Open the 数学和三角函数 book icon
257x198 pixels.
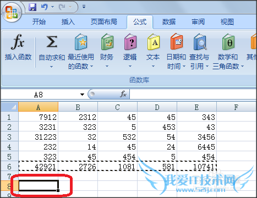coord(228,42)
